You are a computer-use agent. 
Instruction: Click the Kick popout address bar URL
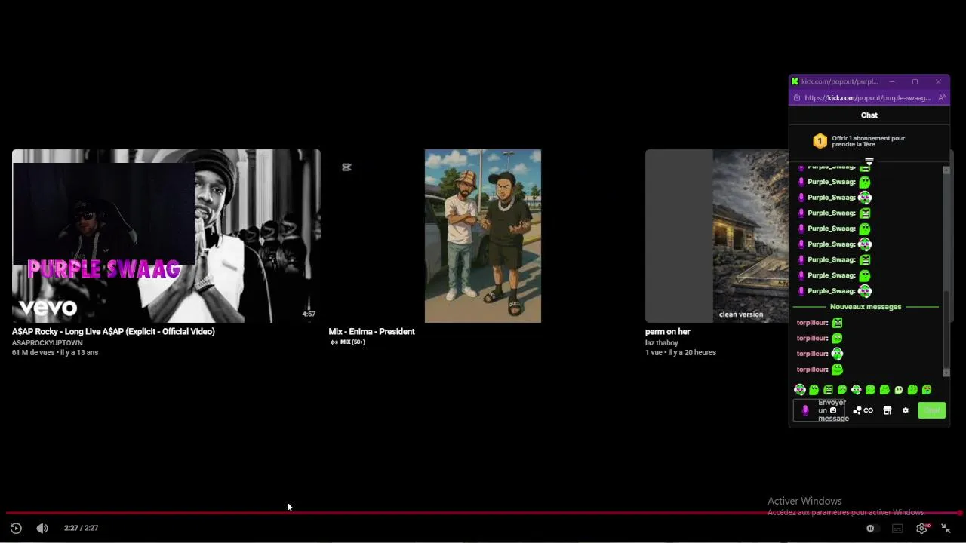pos(867,97)
